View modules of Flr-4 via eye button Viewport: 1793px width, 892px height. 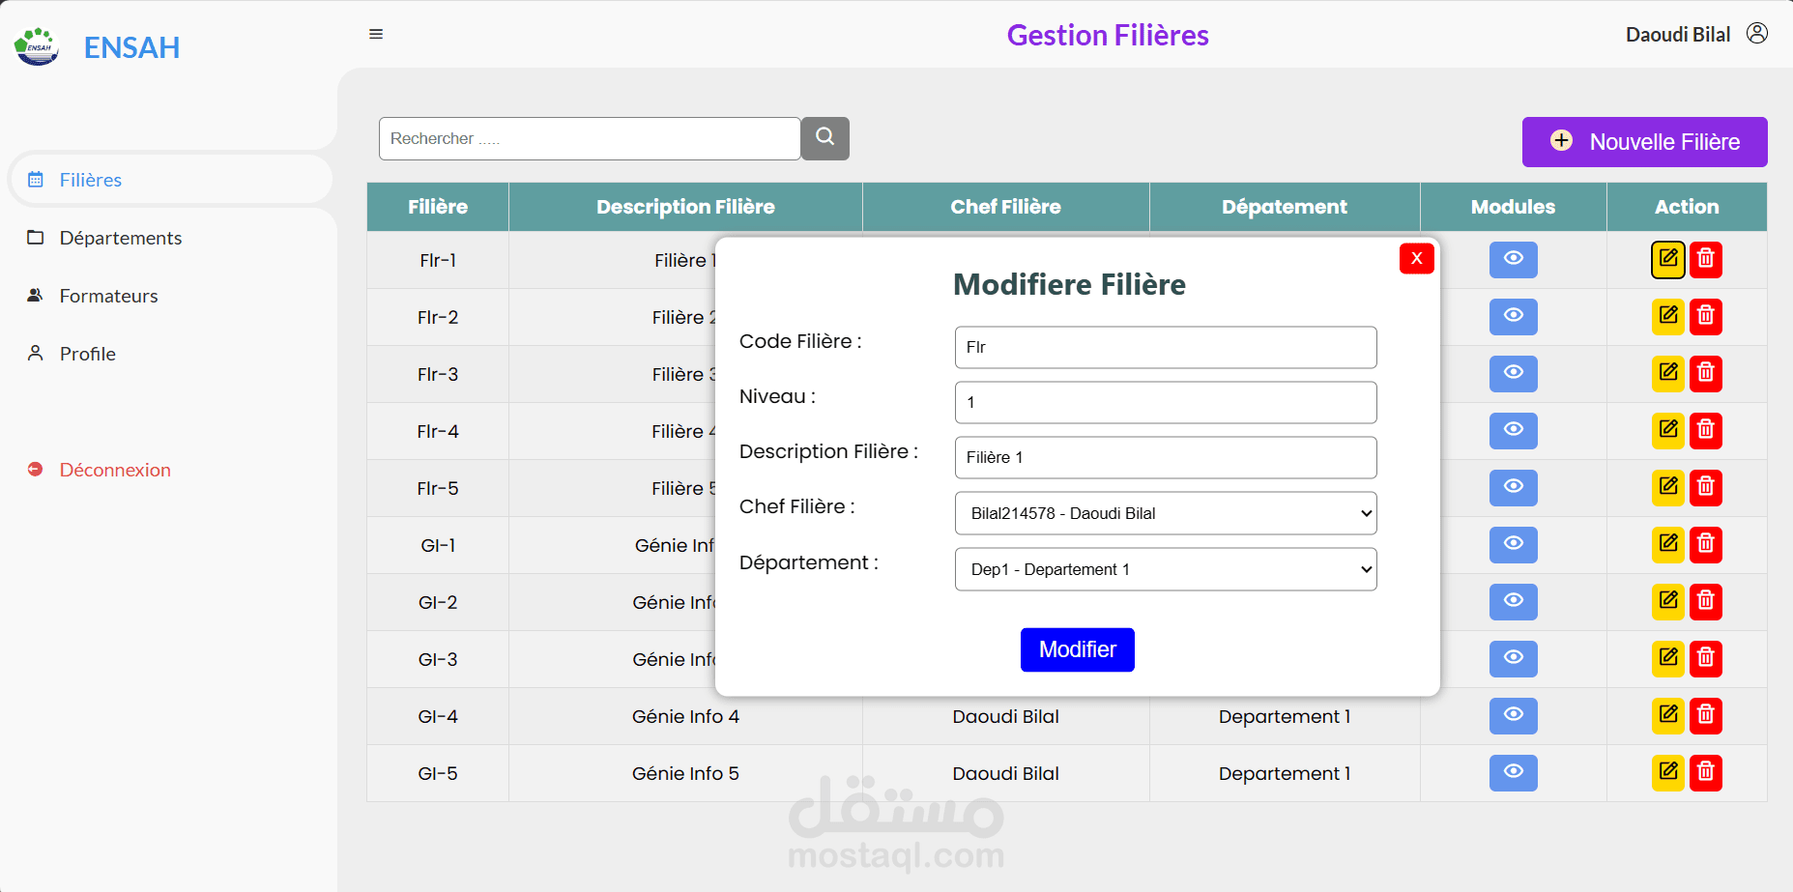tap(1514, 430)
